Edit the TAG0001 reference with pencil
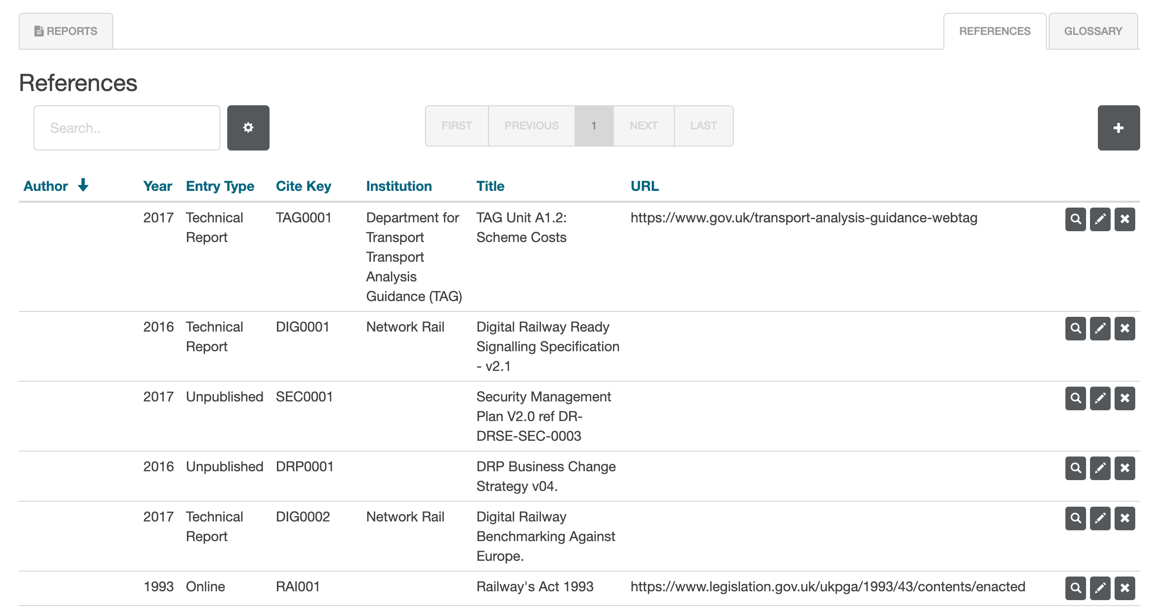 [x=1100, y=219]
